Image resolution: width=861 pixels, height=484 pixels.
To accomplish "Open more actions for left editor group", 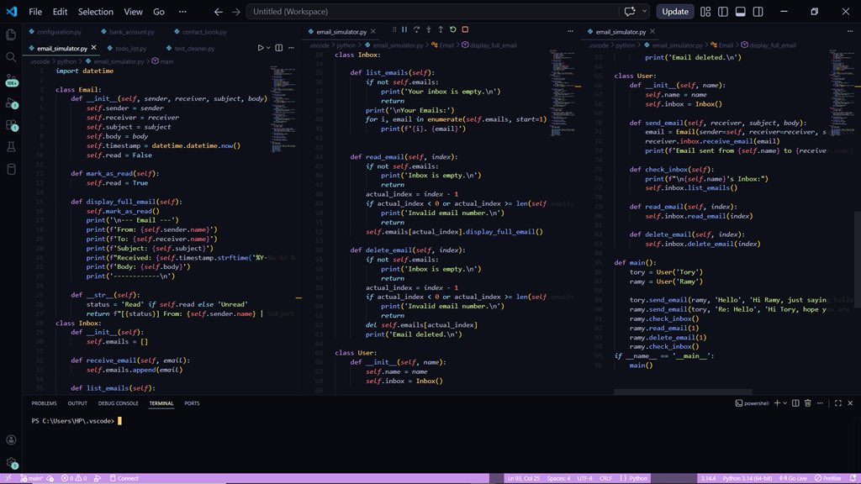I will click(291, 48).
